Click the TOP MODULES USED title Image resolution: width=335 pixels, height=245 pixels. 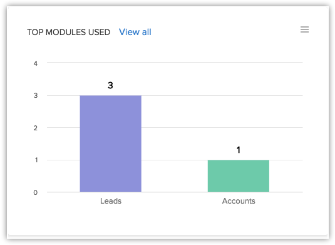tap(69, 33)
